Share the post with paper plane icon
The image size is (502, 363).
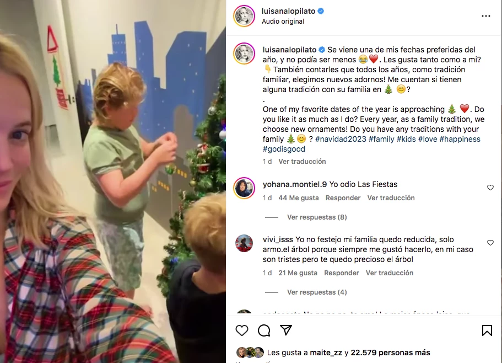(286, 330)
